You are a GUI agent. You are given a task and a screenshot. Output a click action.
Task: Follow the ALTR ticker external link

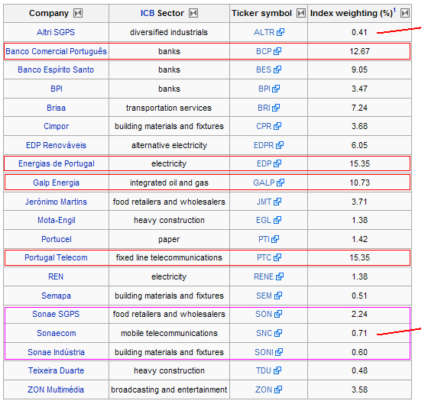click(269, 32)
